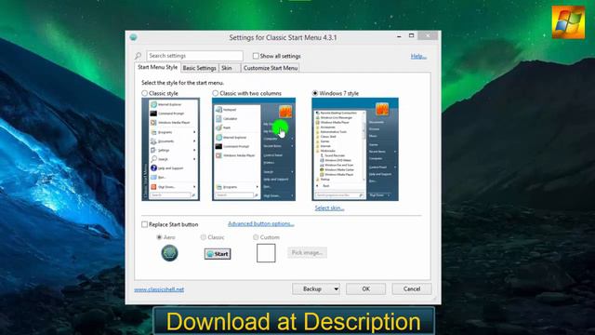Click into the Search settings field
Image resolution: width=595 pixels, height=335 pixels.
click(194, 56)
